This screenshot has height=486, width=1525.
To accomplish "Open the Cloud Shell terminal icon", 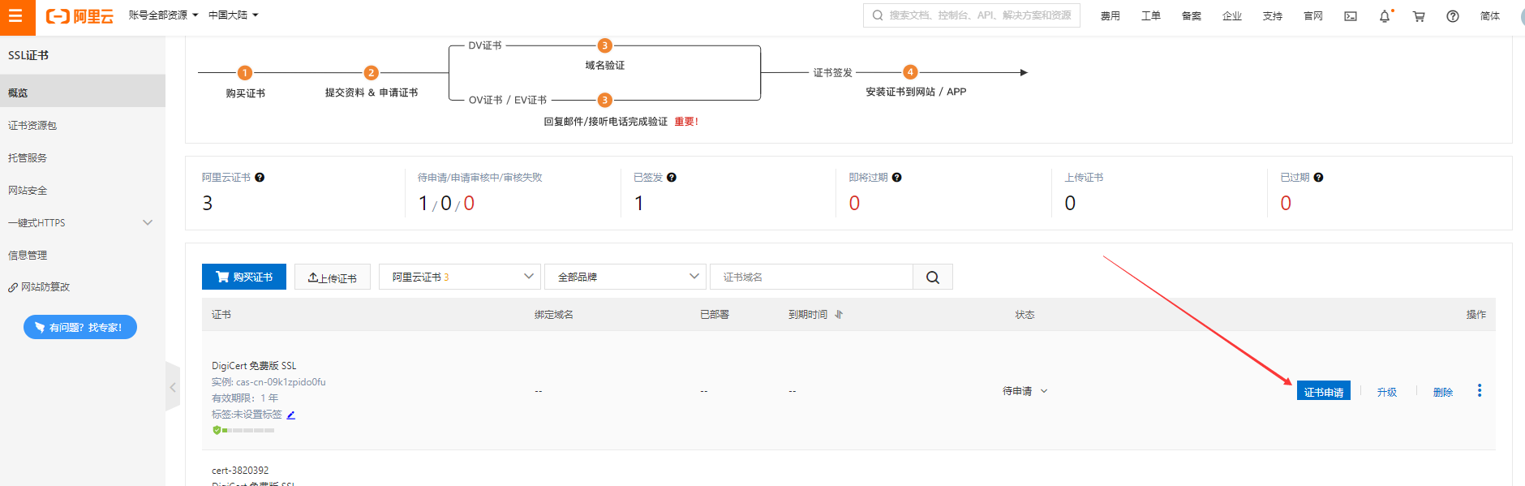I will (x=1351, y=16).
